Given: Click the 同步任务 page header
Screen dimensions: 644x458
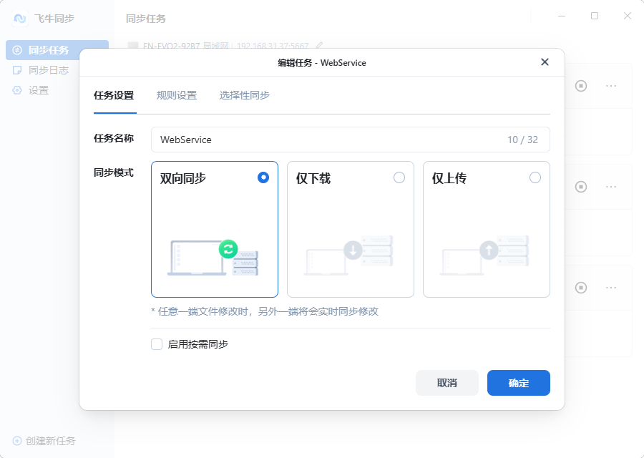Looking at the screenshot, I should [146, 19].
